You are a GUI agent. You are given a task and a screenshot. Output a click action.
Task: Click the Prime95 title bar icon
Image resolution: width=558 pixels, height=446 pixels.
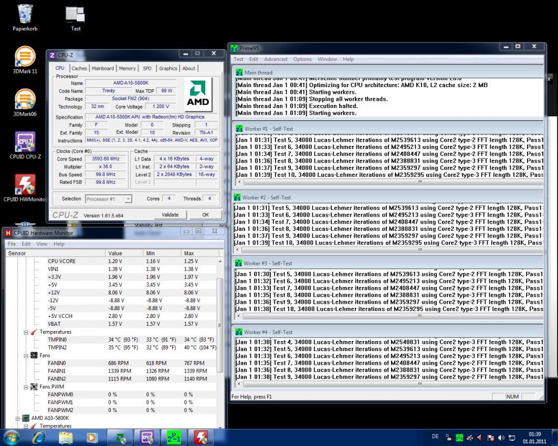(234, 48)
